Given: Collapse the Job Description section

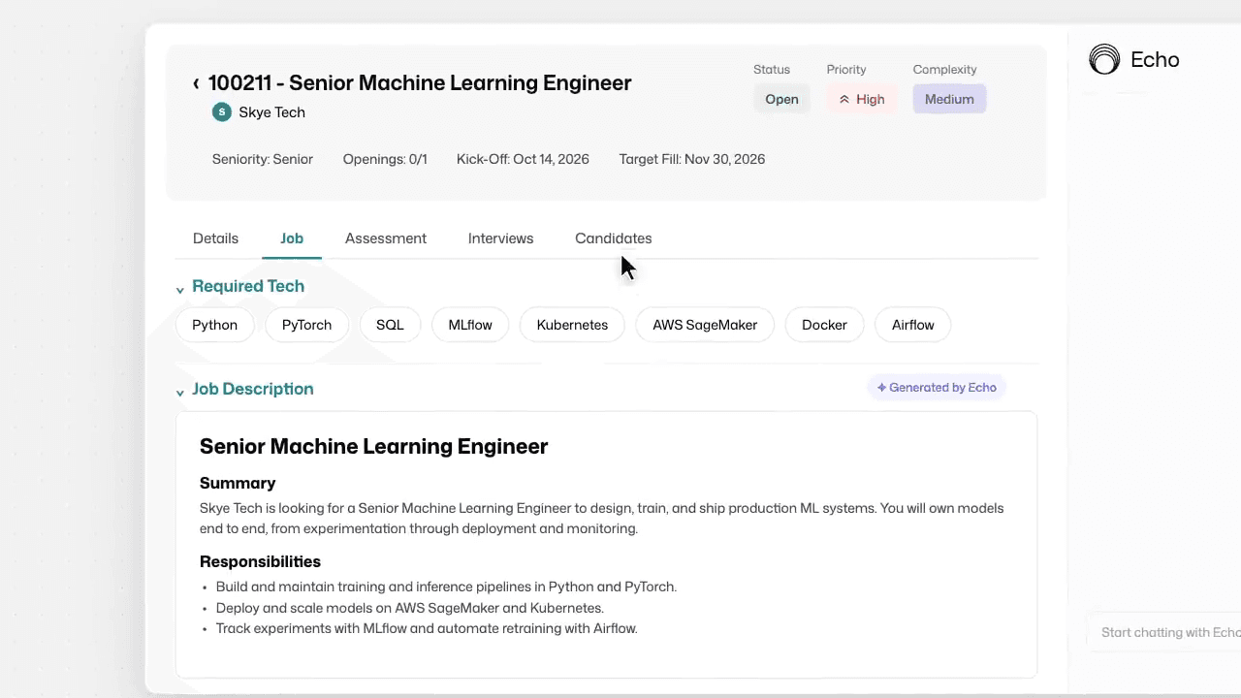Looking at the screenshot, I should click(180, 393).
